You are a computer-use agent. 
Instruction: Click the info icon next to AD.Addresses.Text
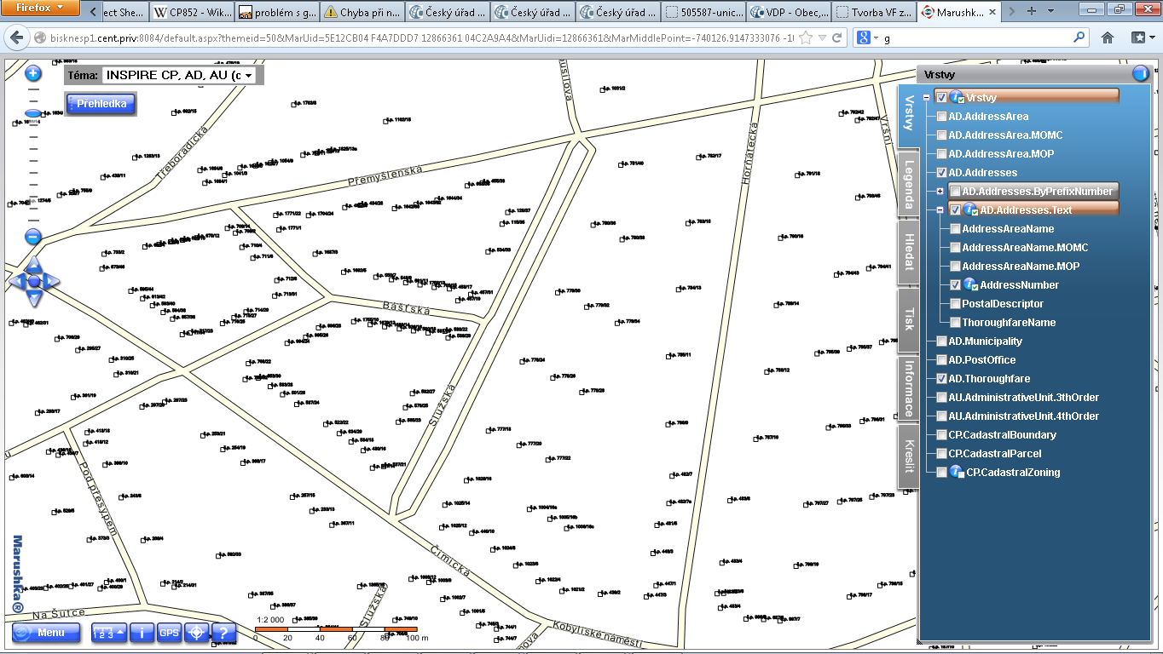970,210
